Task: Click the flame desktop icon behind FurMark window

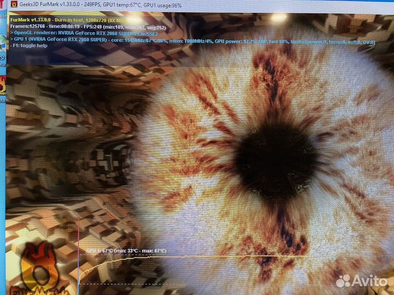Action: [x=3, y=85]
